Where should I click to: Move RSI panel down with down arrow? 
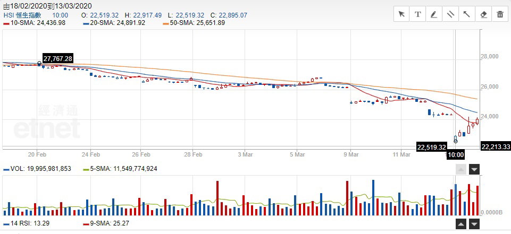pyautogui.click(x=474, y=224)
